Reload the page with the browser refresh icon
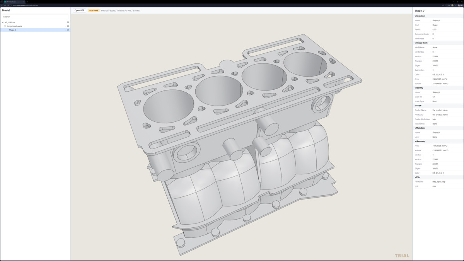 5,5
